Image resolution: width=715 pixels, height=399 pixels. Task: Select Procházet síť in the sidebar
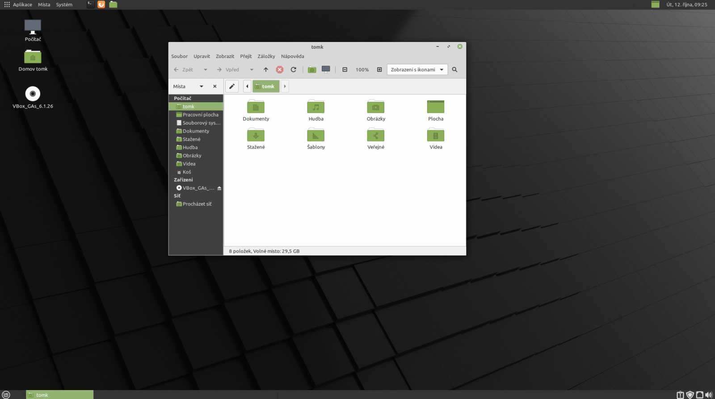click(x=196, y=204)
